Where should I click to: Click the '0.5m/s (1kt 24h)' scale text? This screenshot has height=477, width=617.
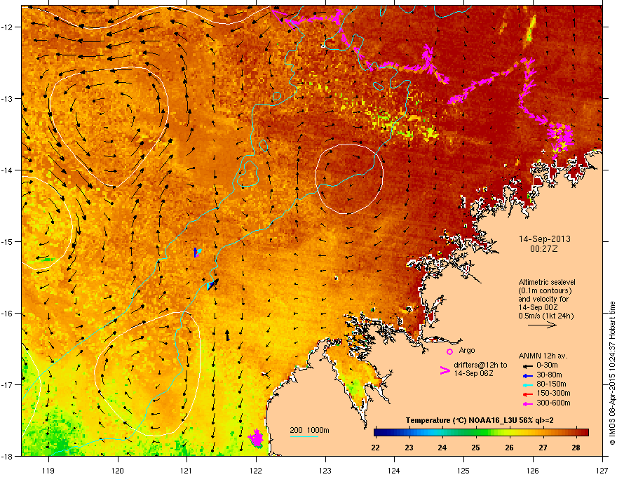(545, 316)
